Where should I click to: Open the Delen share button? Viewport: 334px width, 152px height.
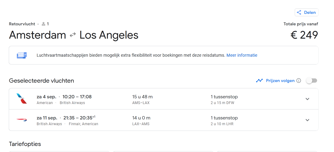tap(307, 12)
